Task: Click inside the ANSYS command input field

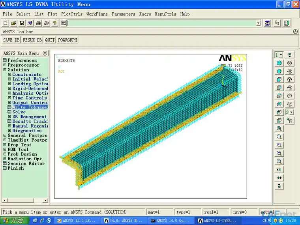Action: [x=162, y=23]
